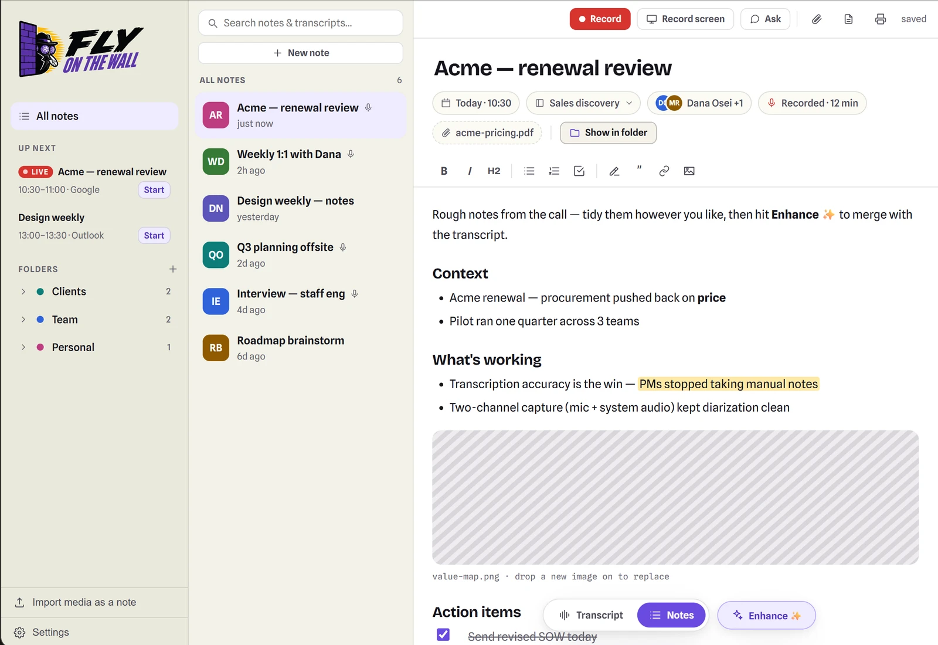Image resolution: width=938 pixels, height=645 pixels.
Task: Select All notes in sidebar
Action: [94, 116]
